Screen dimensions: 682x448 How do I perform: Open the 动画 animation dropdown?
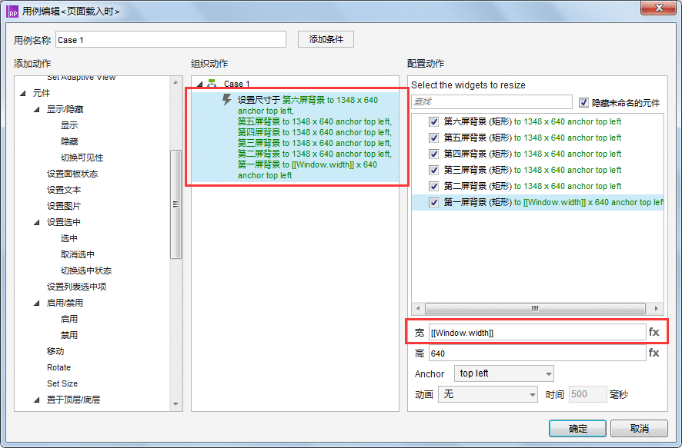point(487,394)
